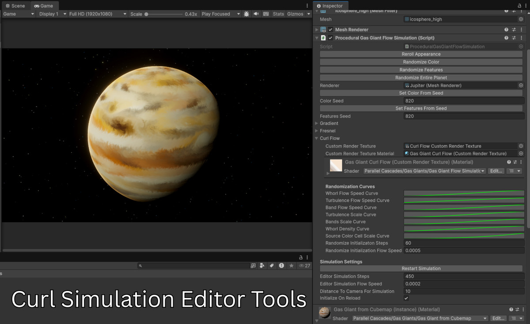Uncheck Initialize On Reload

click(406, 298)
